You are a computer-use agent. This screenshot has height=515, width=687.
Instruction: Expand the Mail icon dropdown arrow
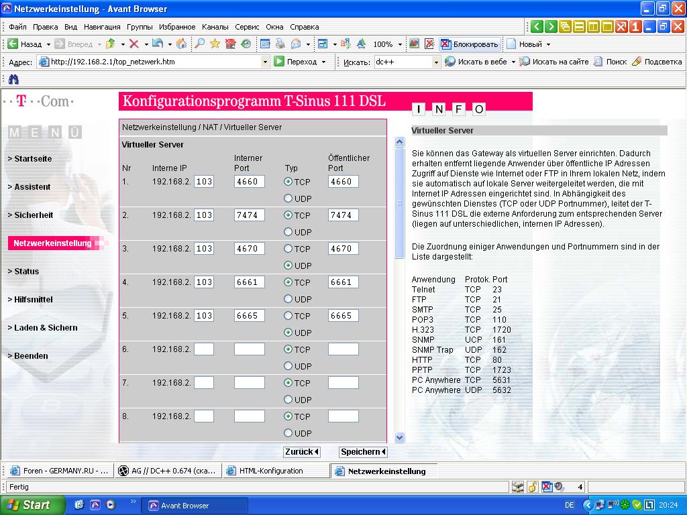308,44
